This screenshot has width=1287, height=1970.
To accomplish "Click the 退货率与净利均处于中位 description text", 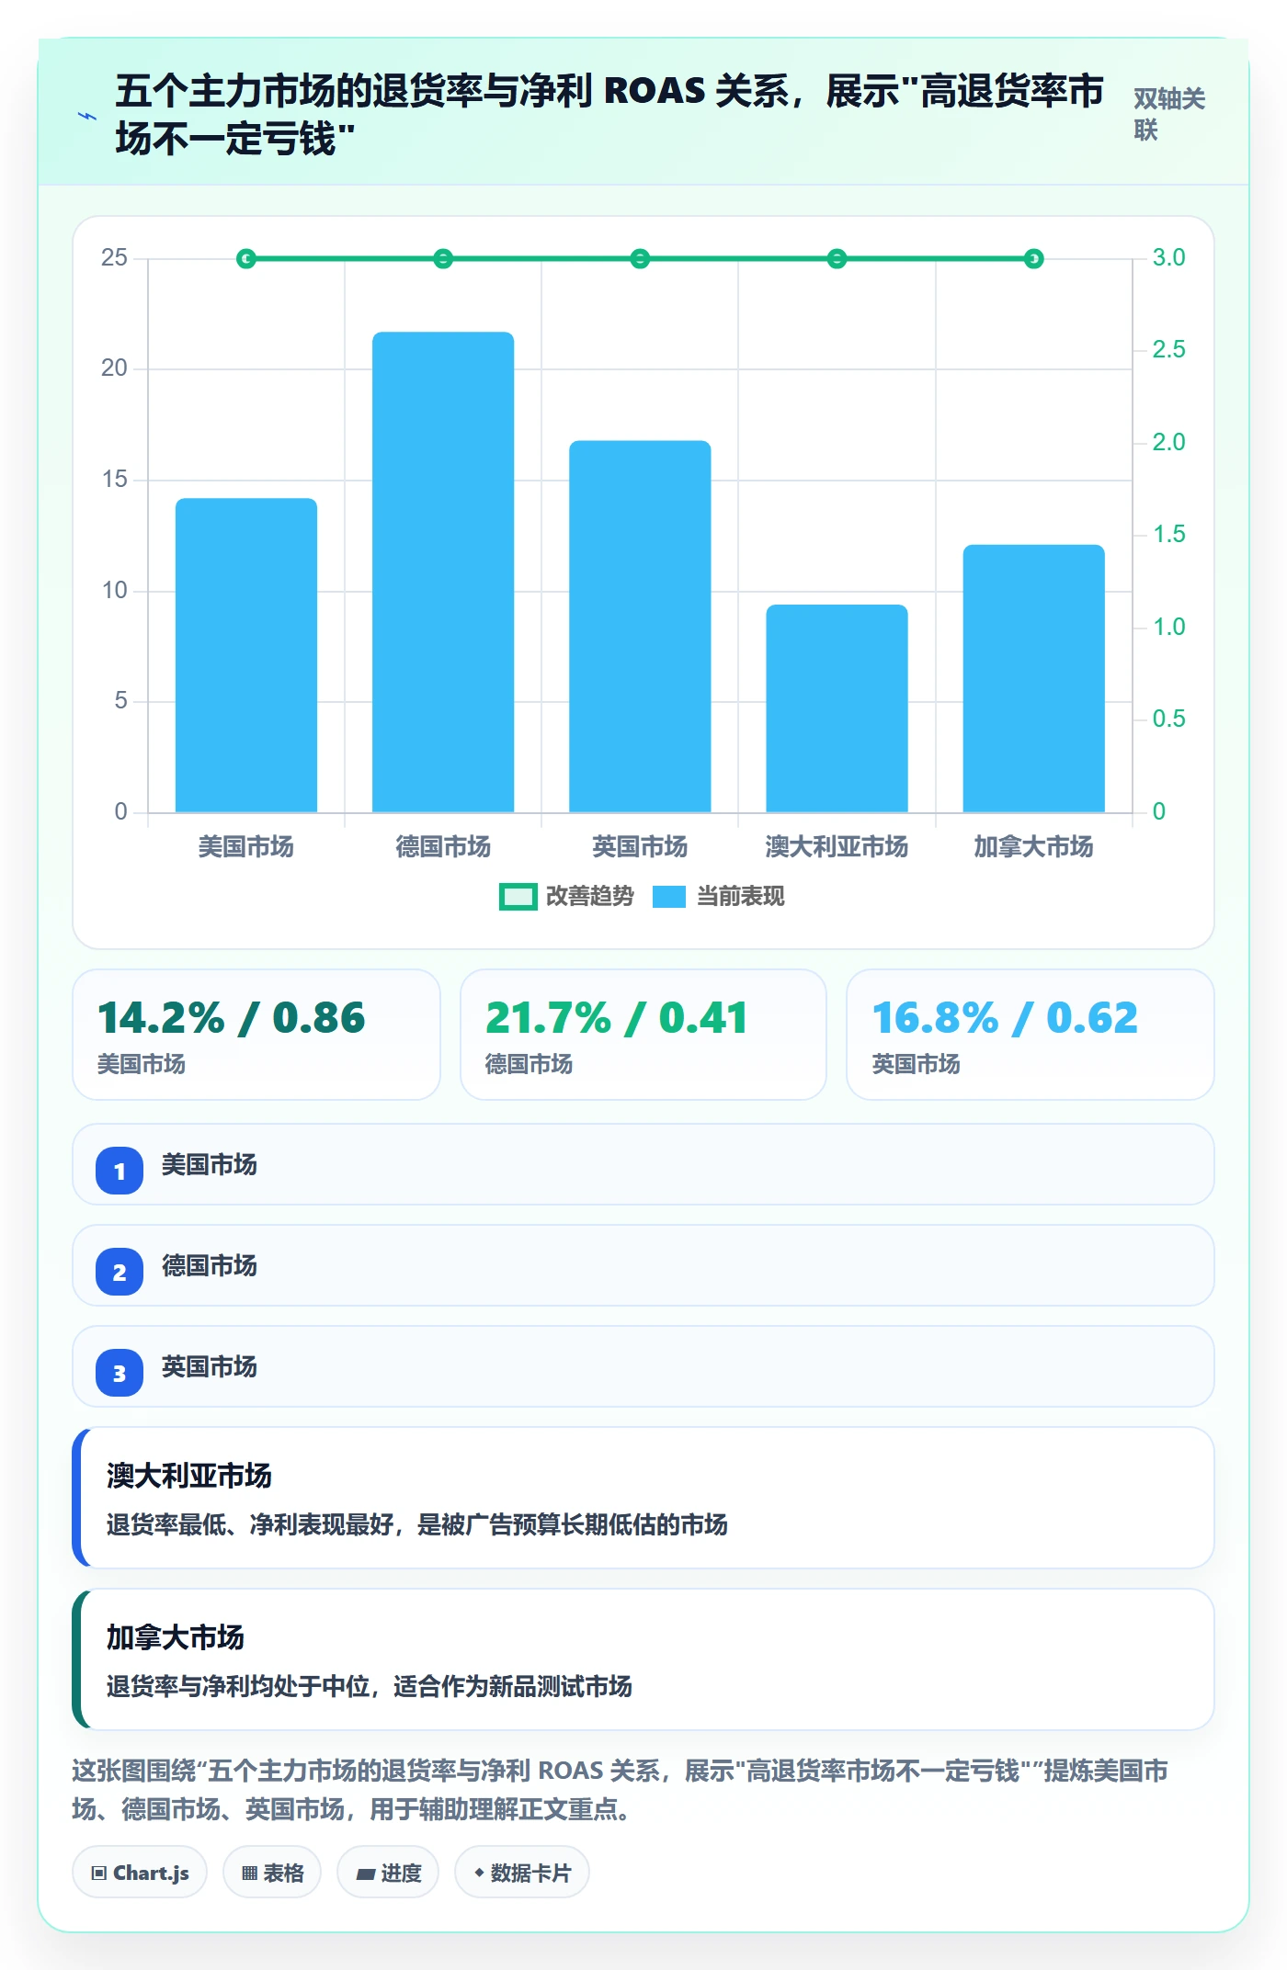I will (x=370, y=1687).
